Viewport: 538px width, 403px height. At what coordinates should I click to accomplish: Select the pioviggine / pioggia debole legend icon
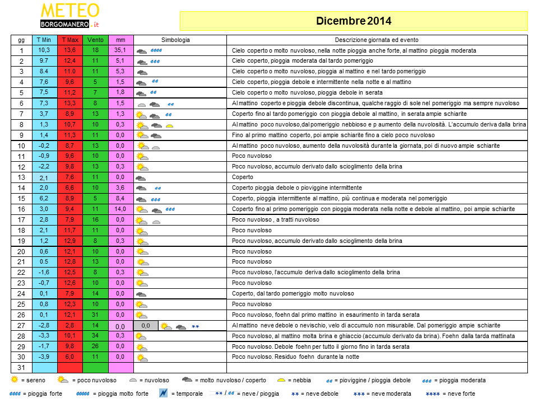tap(330, 381)
